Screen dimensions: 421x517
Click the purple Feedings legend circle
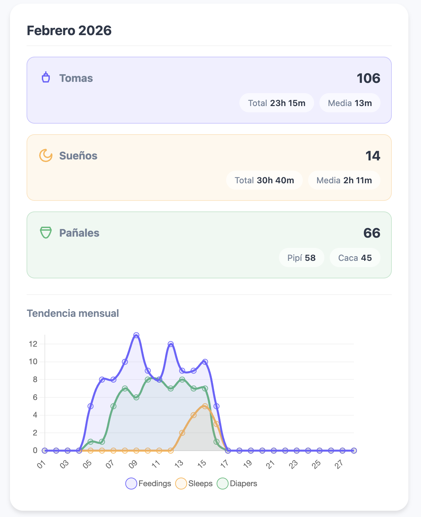point(130,484)
